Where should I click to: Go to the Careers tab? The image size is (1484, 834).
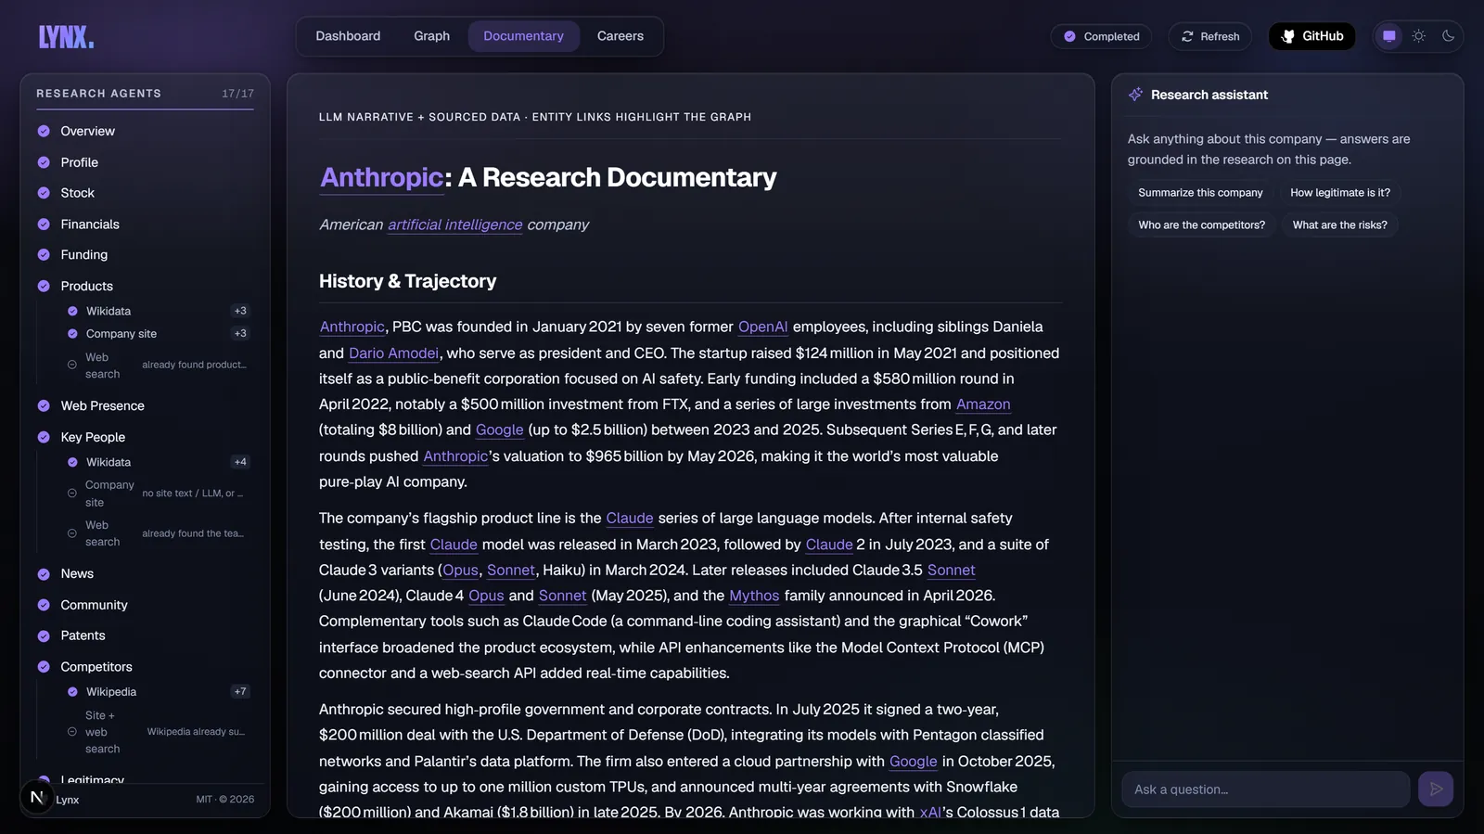[620, 36]
